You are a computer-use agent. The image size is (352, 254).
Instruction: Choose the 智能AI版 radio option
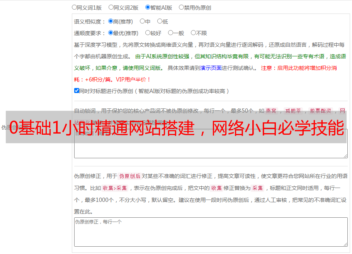coord(148,7)
